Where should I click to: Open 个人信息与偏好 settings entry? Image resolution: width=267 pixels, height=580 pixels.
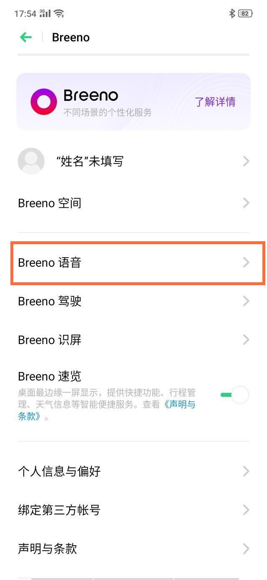click(59, 471)
